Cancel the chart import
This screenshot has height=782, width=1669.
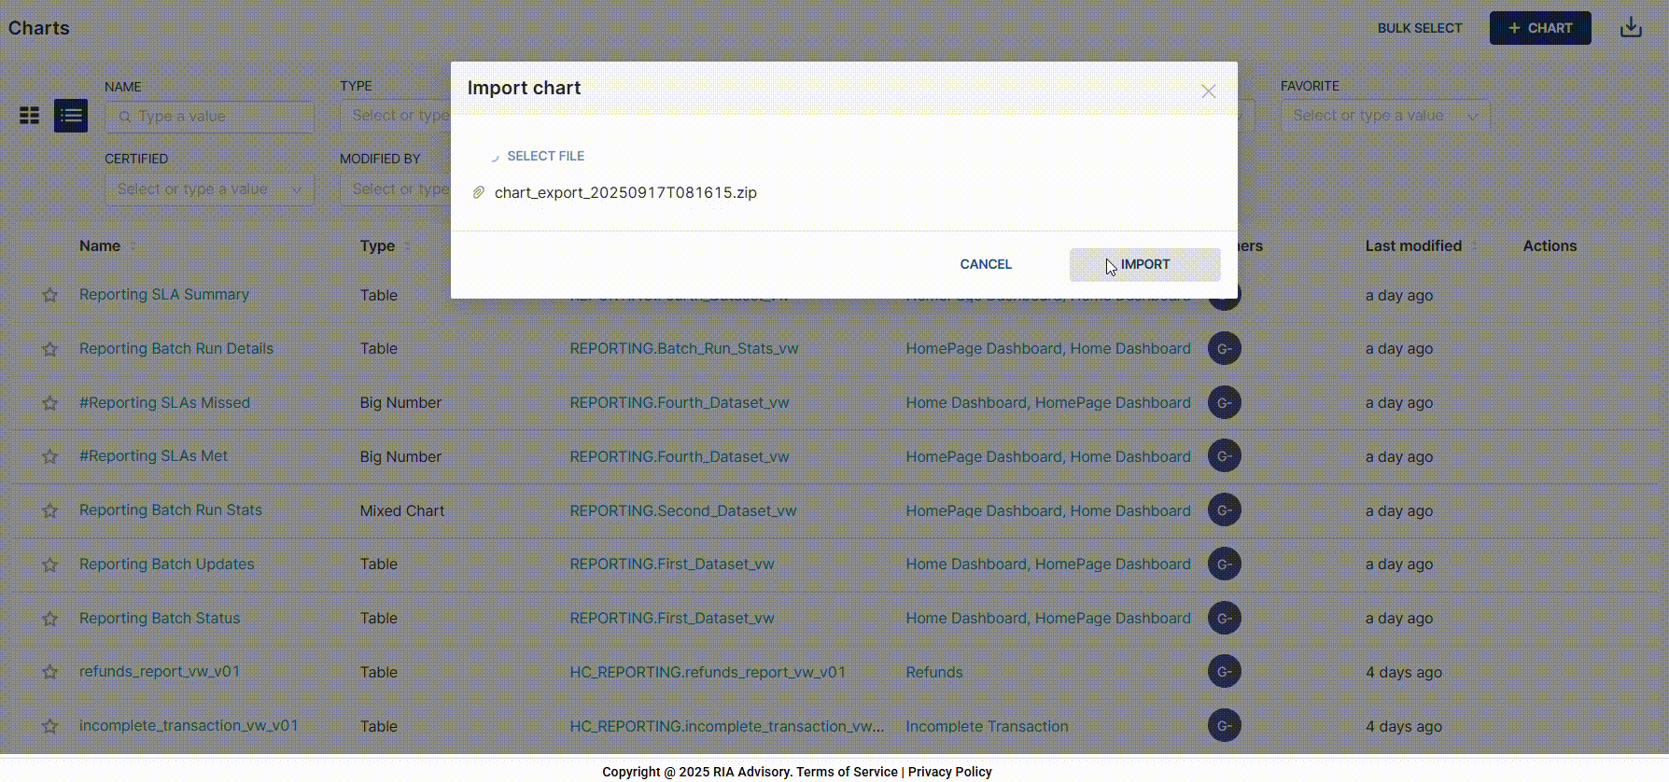tap(986, 264)
